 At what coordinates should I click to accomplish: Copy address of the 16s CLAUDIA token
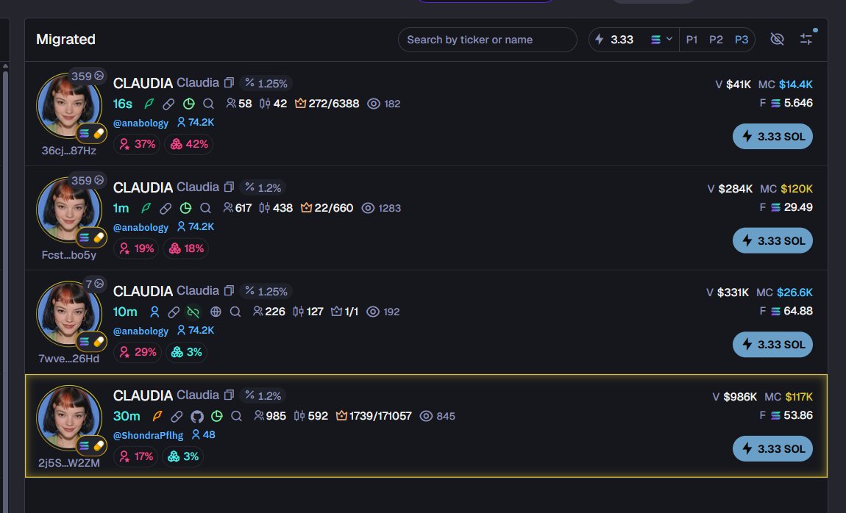(x=229, y=83)
